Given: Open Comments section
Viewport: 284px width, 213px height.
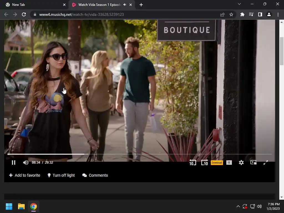Looking at the screenshot, I should (x=95, y=175).
